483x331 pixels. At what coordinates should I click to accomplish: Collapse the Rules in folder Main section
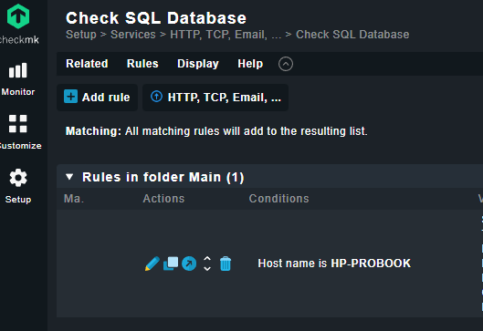pyautogui.click(x=69, y=177)
